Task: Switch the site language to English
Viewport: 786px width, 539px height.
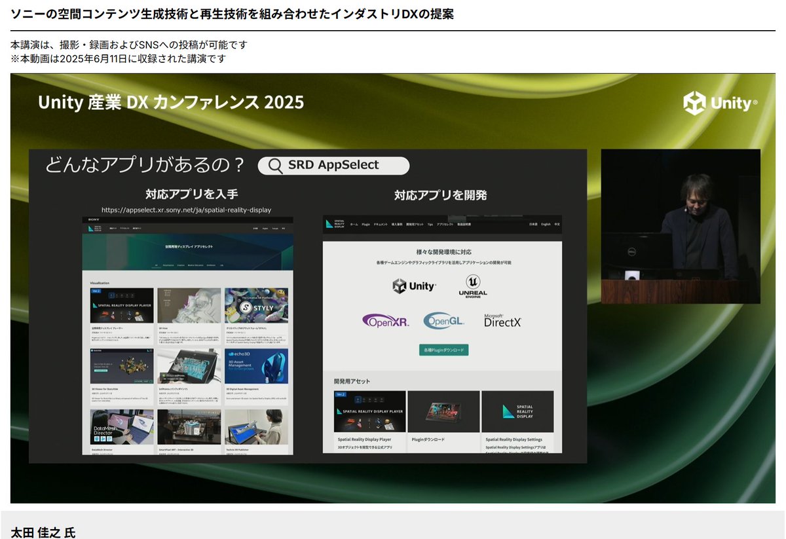Action: [546, 224]
